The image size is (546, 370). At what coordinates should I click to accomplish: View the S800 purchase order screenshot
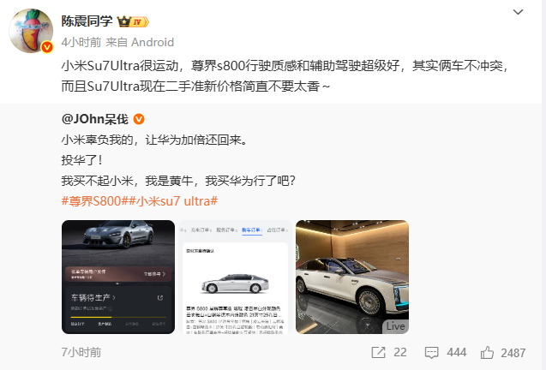click(x=235, y=277)
